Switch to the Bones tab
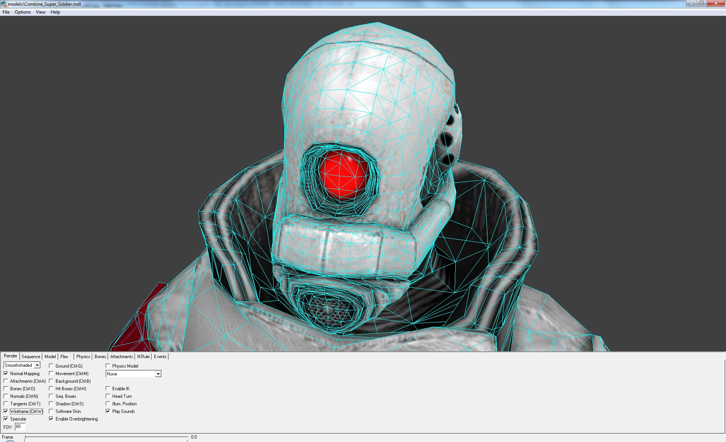 click(x=100, y=357)
